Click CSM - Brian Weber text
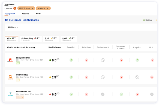The image size is (159, 105). 23,94
